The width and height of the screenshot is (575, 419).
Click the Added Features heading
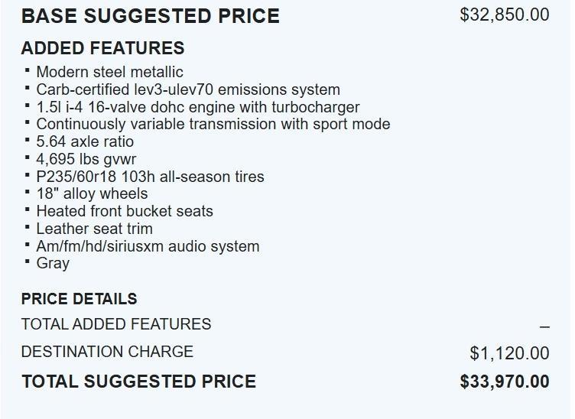(x=102, y=48)
